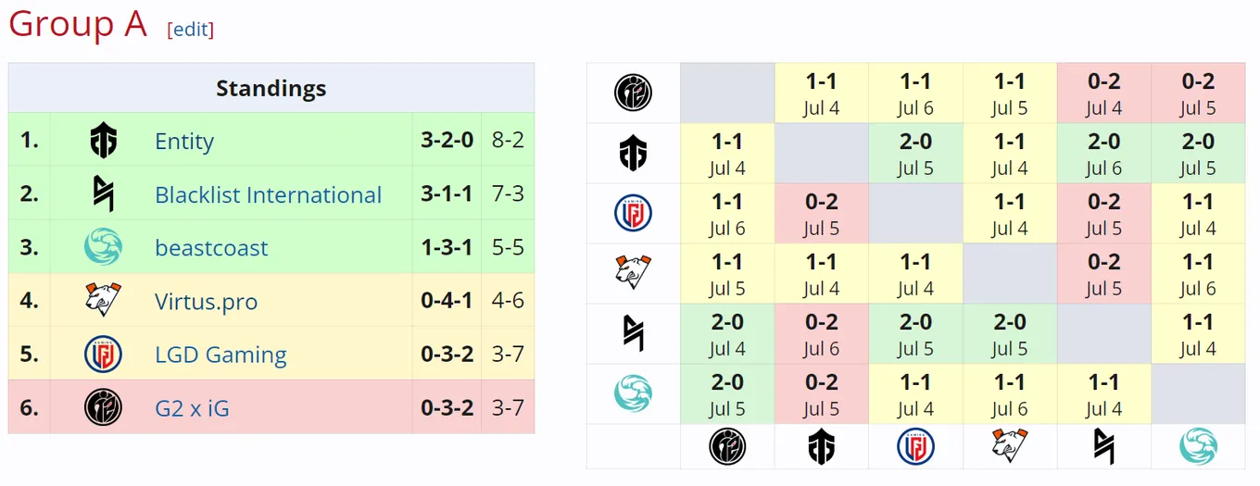Screen dimensions: 1260x486
Task: Click iG logo in crosstable top row
Action: pyautogui.click(x=634, y=93)
